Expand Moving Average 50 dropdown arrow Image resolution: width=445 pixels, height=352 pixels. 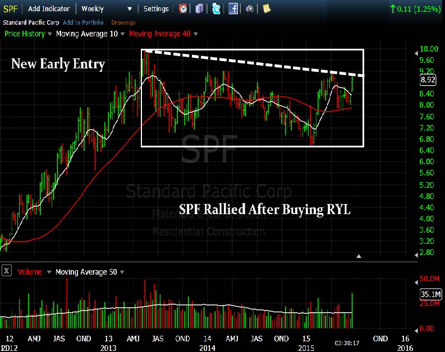coord(122,272)
